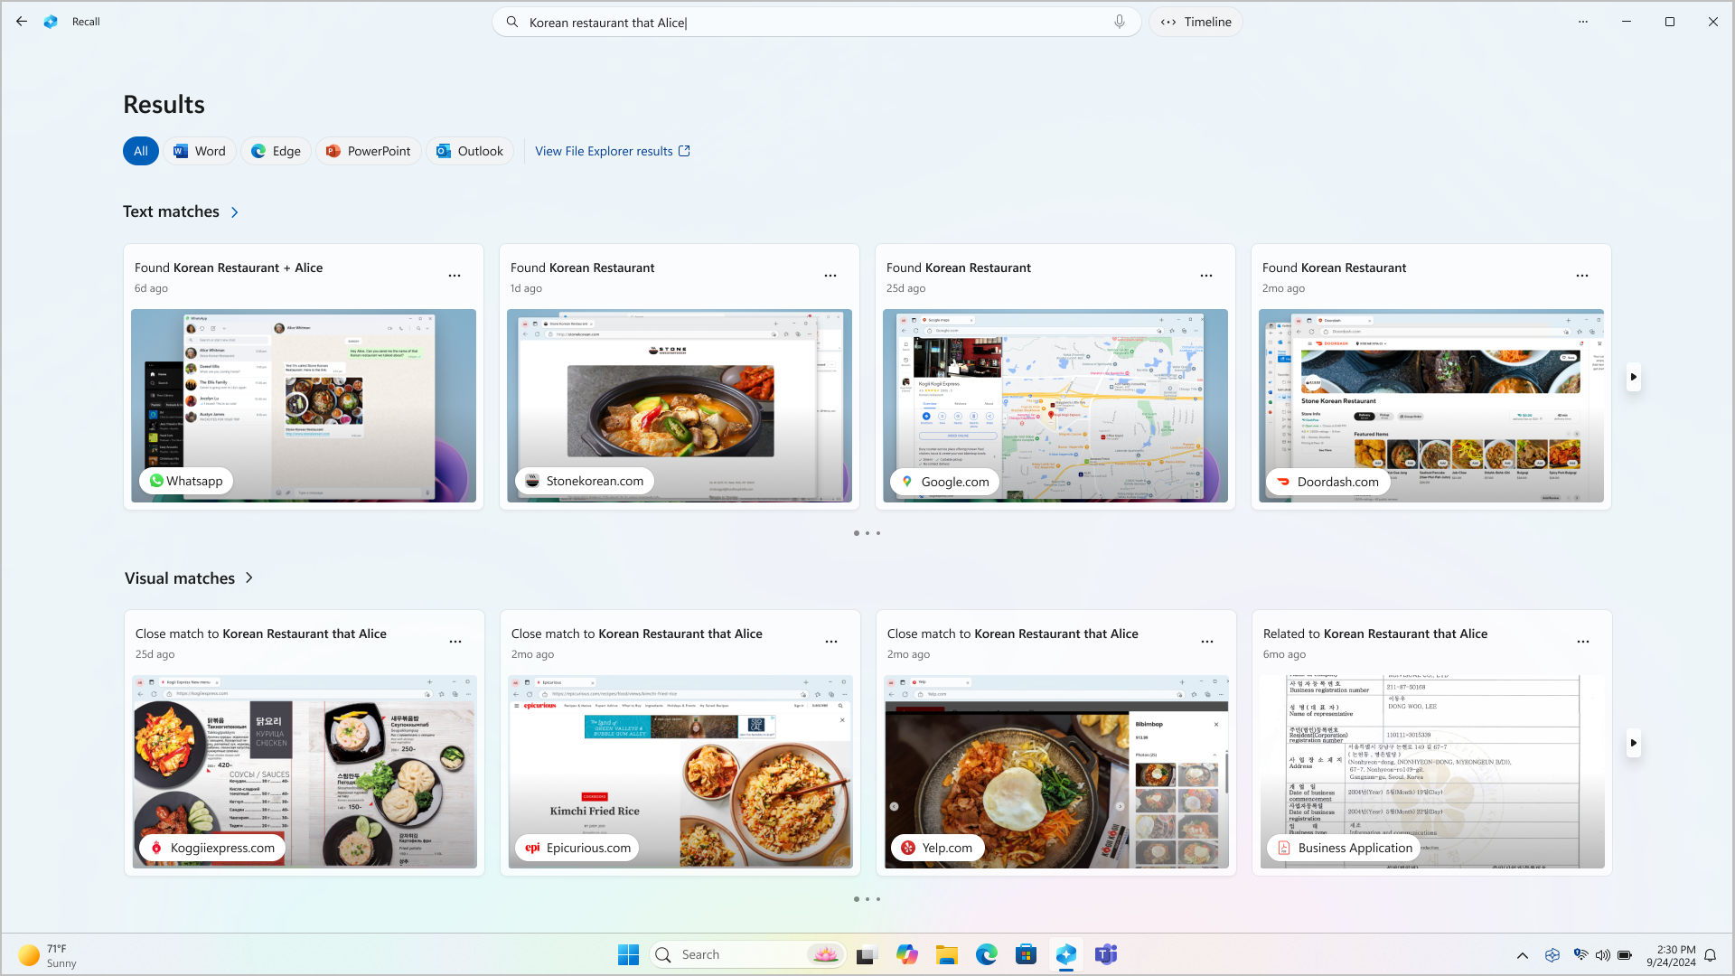Click the WhatsApp source icon on first result
The height and width of the screenshot is (976, 1735).
point(156,480)
